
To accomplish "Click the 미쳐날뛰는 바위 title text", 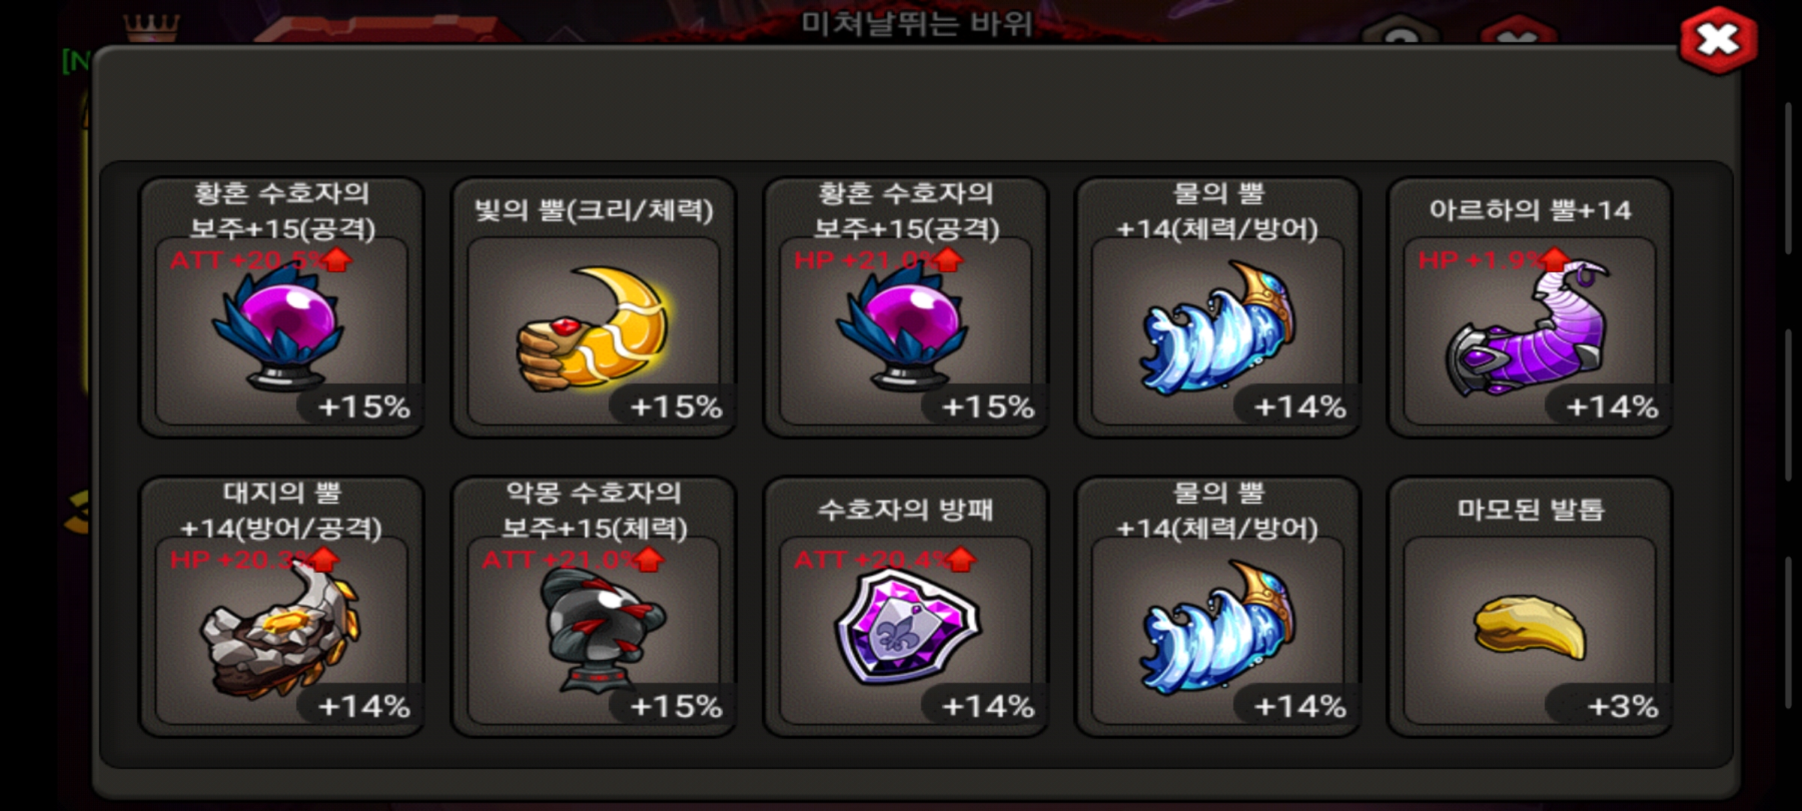I will 916,24.
